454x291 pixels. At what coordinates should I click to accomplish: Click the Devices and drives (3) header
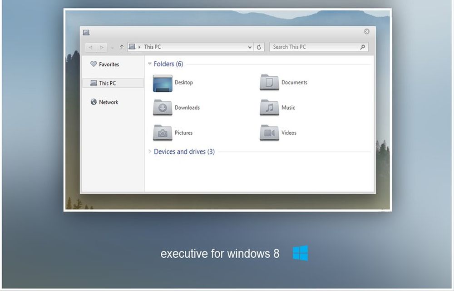click(x=184, y=151)
